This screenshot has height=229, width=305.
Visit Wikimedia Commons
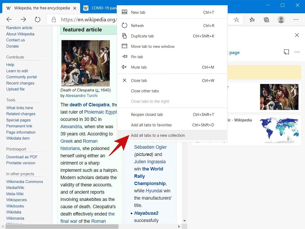24,181
